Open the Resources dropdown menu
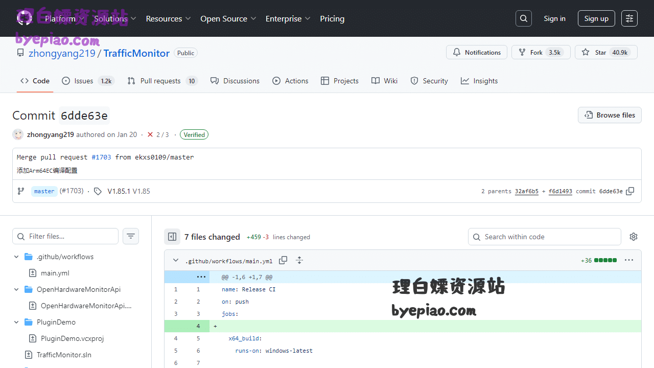 coord(169,18)
